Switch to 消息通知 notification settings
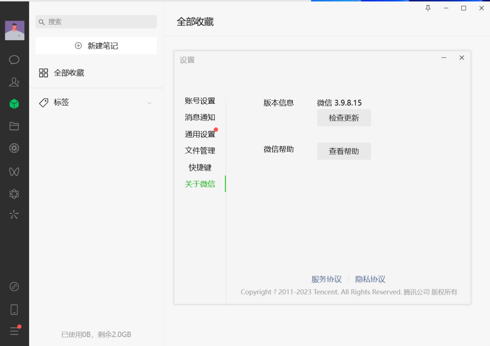The width and height of the screenshot is (490, 346). (200, 117)
